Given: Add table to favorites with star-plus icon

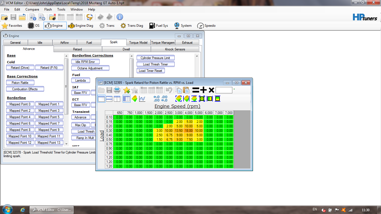Looking at the screenshot, I should click(x=127, y=90).
